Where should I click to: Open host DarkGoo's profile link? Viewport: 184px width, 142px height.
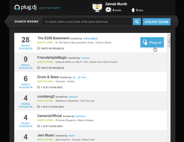81,116
